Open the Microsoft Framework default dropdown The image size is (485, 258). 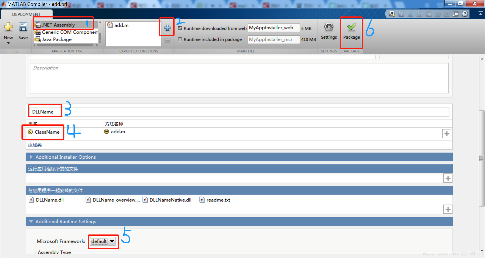click(103, 241)
